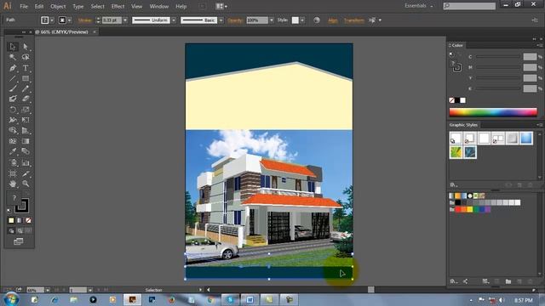Switch to the Graphic Styles panel tab

click(463, 125)
